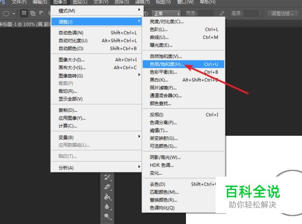The image size is (302, 224).
Task: Expand the 图像旋转(G) submenu
Action: tap(97, 76)
